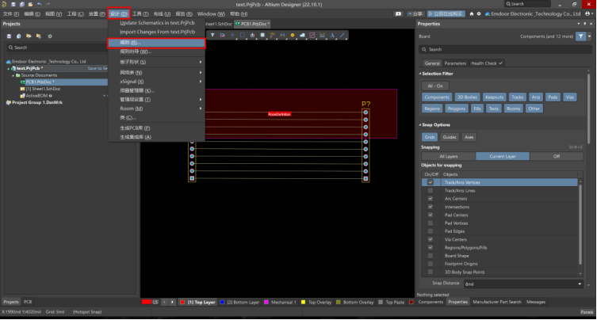Click the Components selection filter button
This screenshot has height=320, width=597.
(x=437, y=97)
